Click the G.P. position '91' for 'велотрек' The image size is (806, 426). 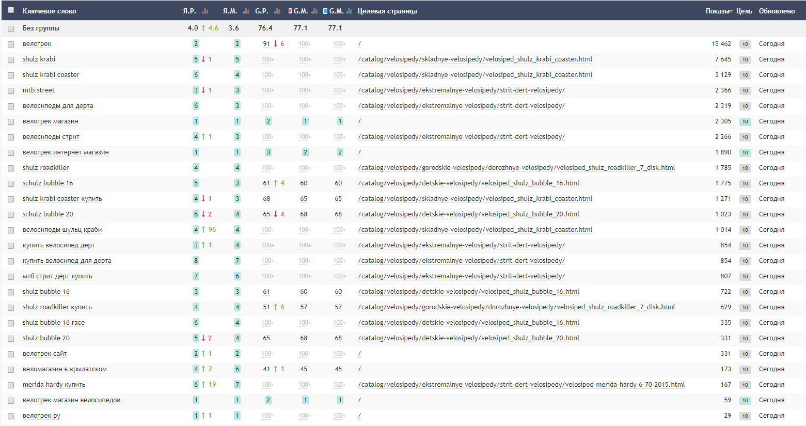[x=266, y=44]
